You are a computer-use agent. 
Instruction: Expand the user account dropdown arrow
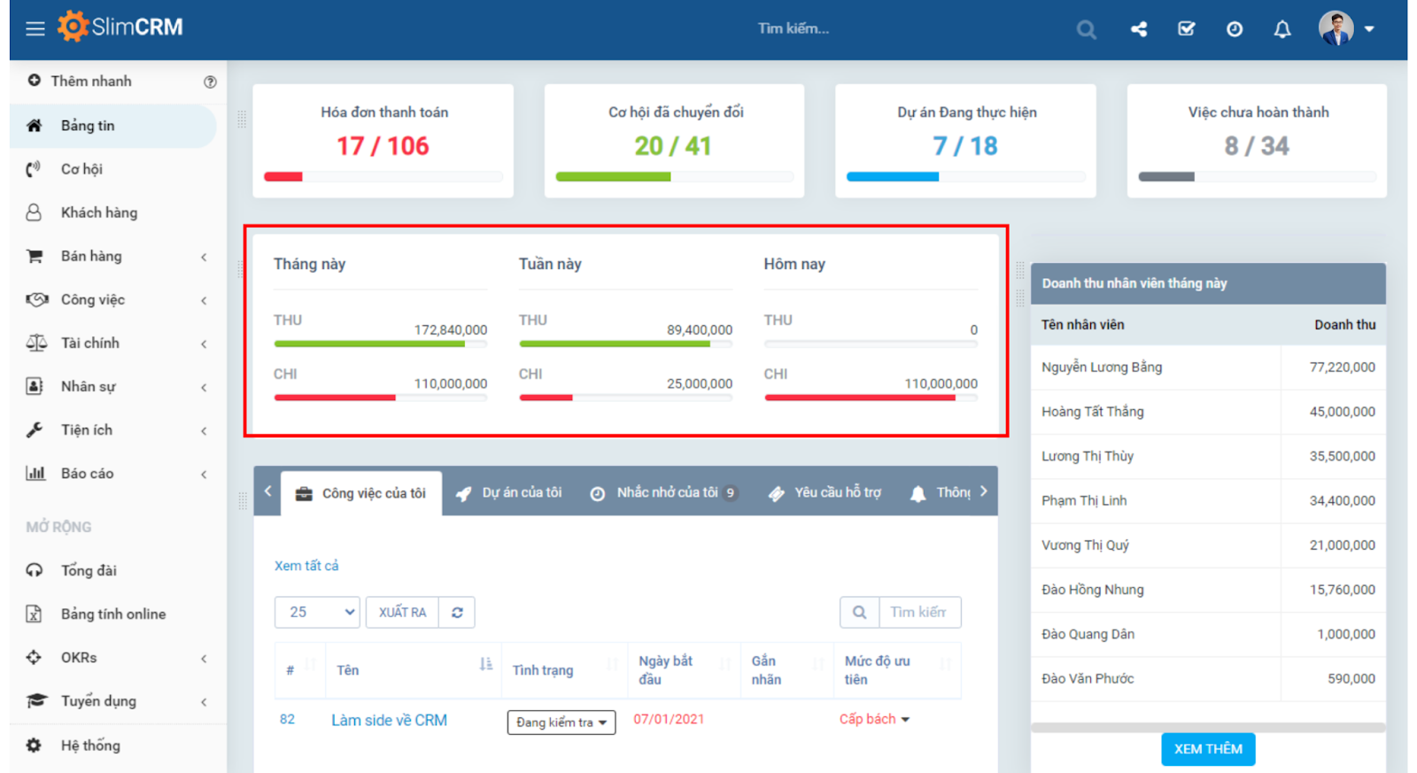click(x=1369, y=29)
